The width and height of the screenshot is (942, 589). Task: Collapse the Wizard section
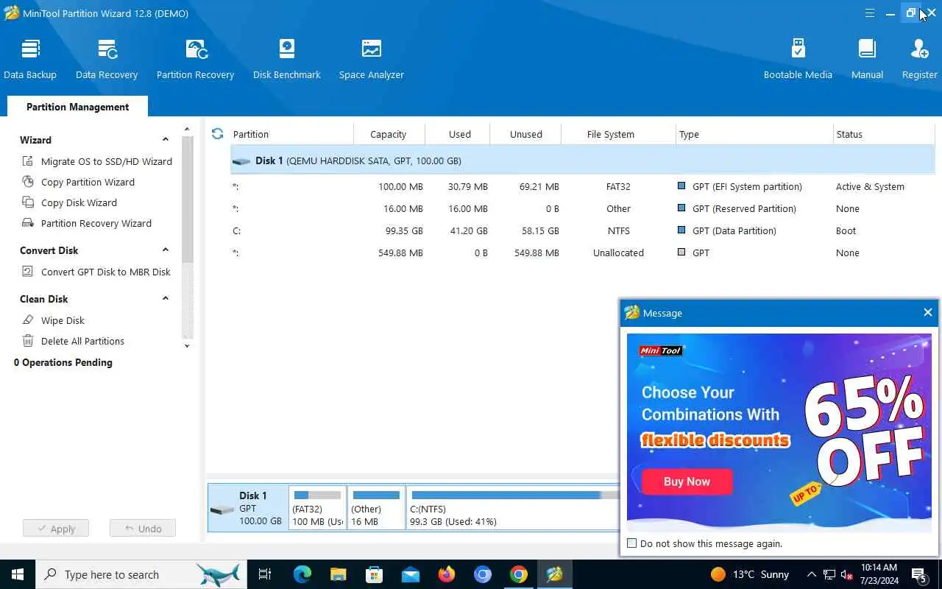165,139
